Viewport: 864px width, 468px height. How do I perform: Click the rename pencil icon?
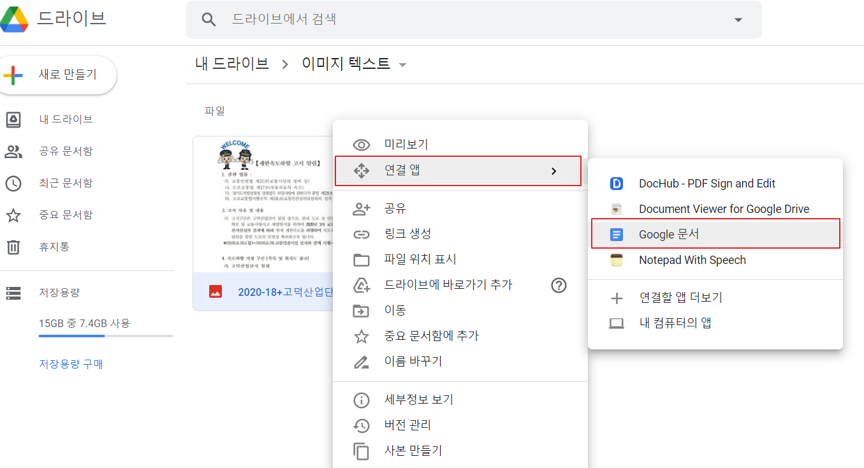pyautogui.click(x=362, y=362)
